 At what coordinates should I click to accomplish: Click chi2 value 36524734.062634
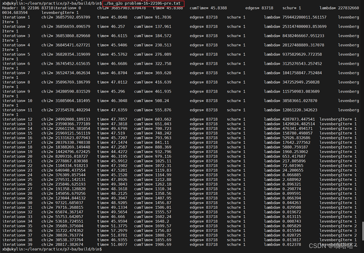(x=73, y=73)
